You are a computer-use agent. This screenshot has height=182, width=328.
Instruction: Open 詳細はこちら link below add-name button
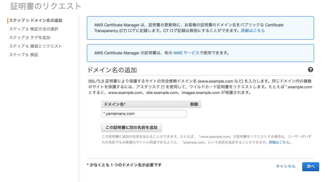click(280, 142)
